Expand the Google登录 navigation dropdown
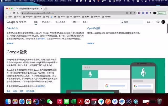This screenshot has width=168, height=106. [x=61, y=22]
